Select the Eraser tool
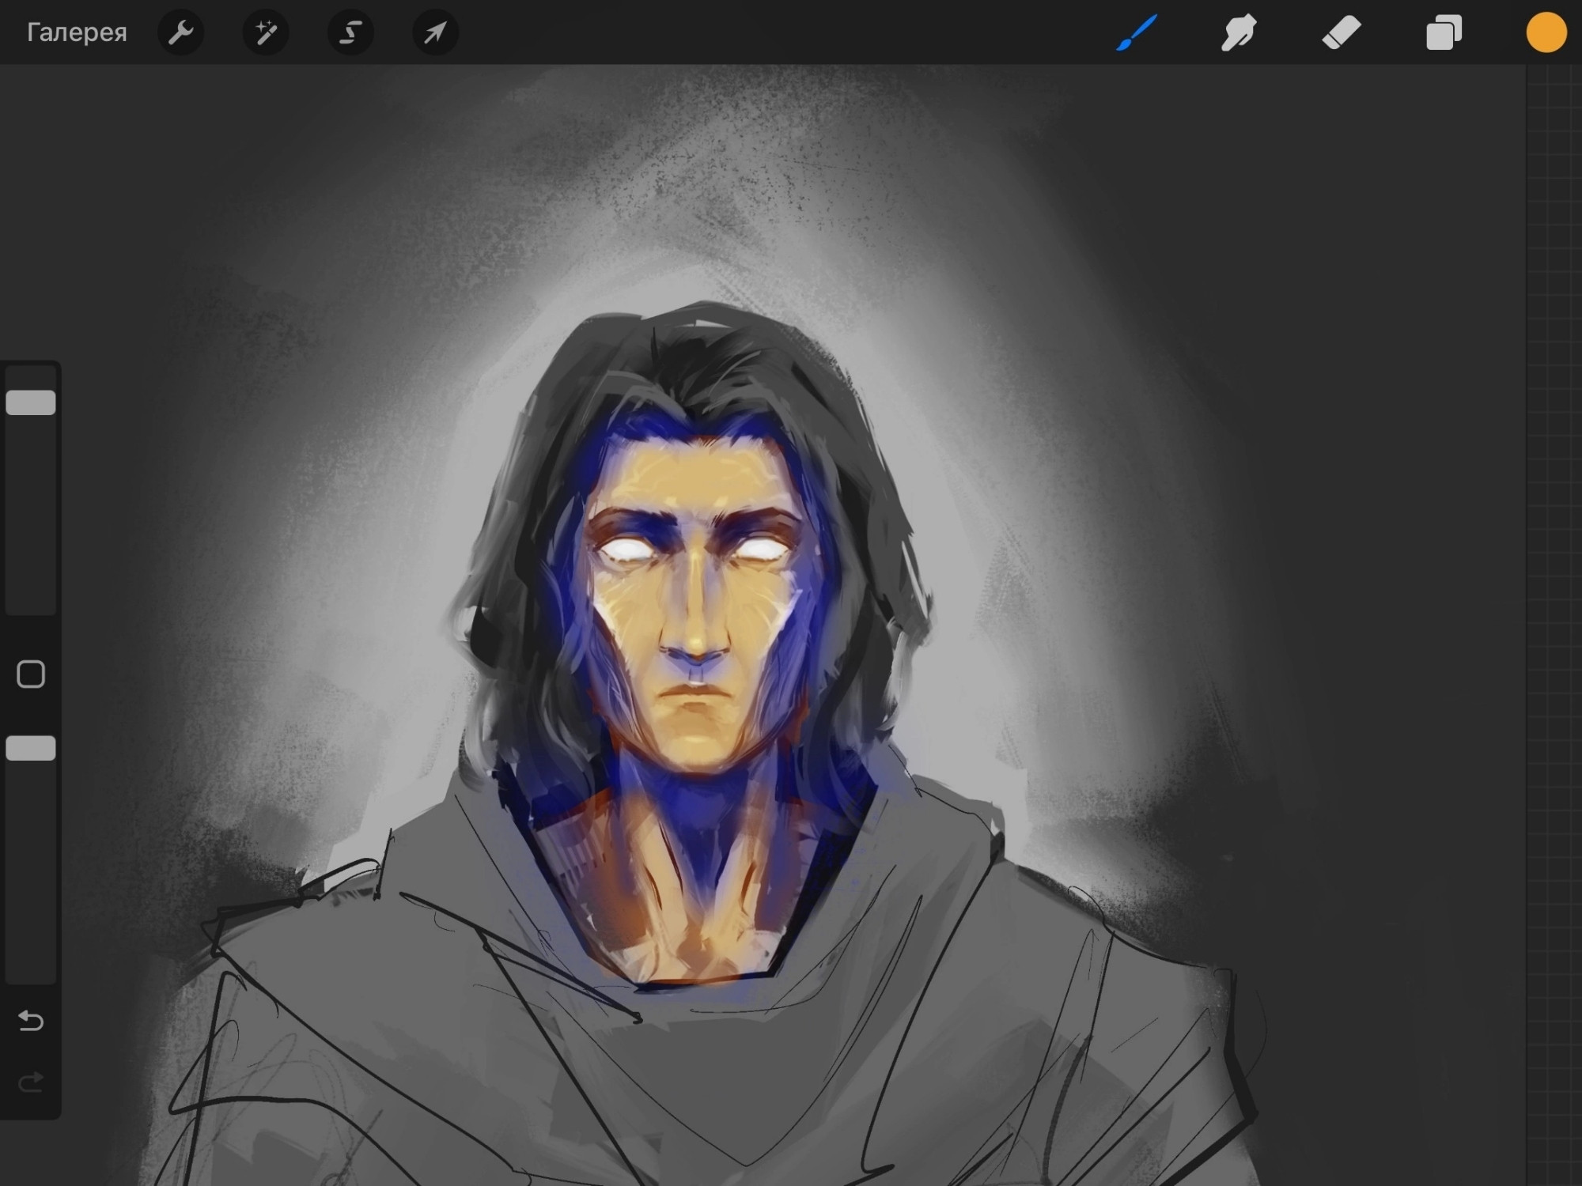 [x=1342, y=32]
